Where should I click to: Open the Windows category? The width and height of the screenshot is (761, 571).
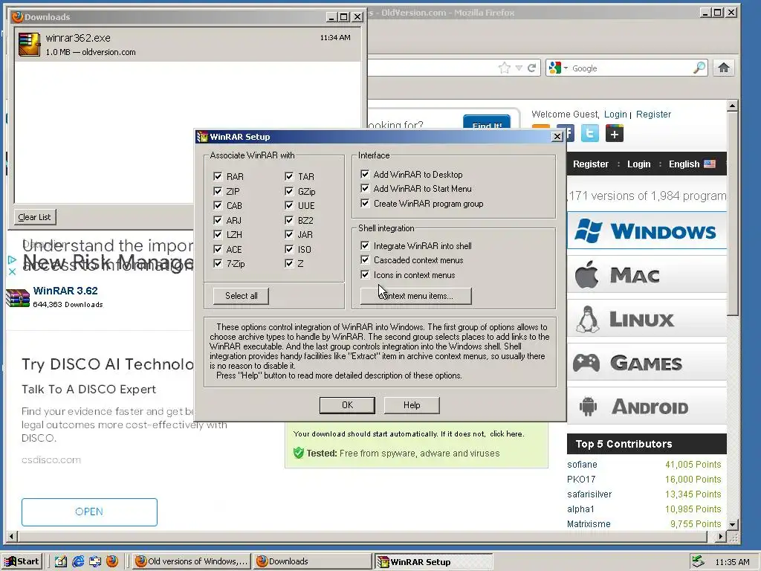click(x=647, y=230)
